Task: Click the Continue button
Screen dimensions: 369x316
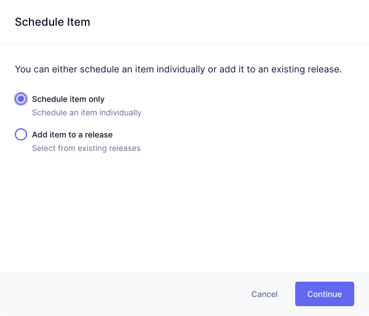Action: [x=325, y=294]
